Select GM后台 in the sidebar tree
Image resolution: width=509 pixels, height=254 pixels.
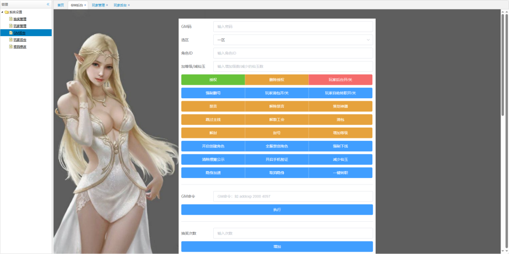19,33
